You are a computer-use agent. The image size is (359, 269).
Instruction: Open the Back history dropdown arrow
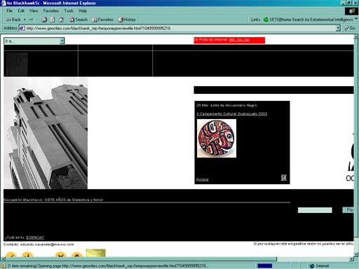pyautogui.click(x=25, y=20)
